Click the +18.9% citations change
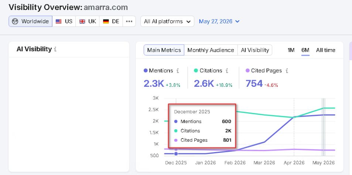 [224, 85]
